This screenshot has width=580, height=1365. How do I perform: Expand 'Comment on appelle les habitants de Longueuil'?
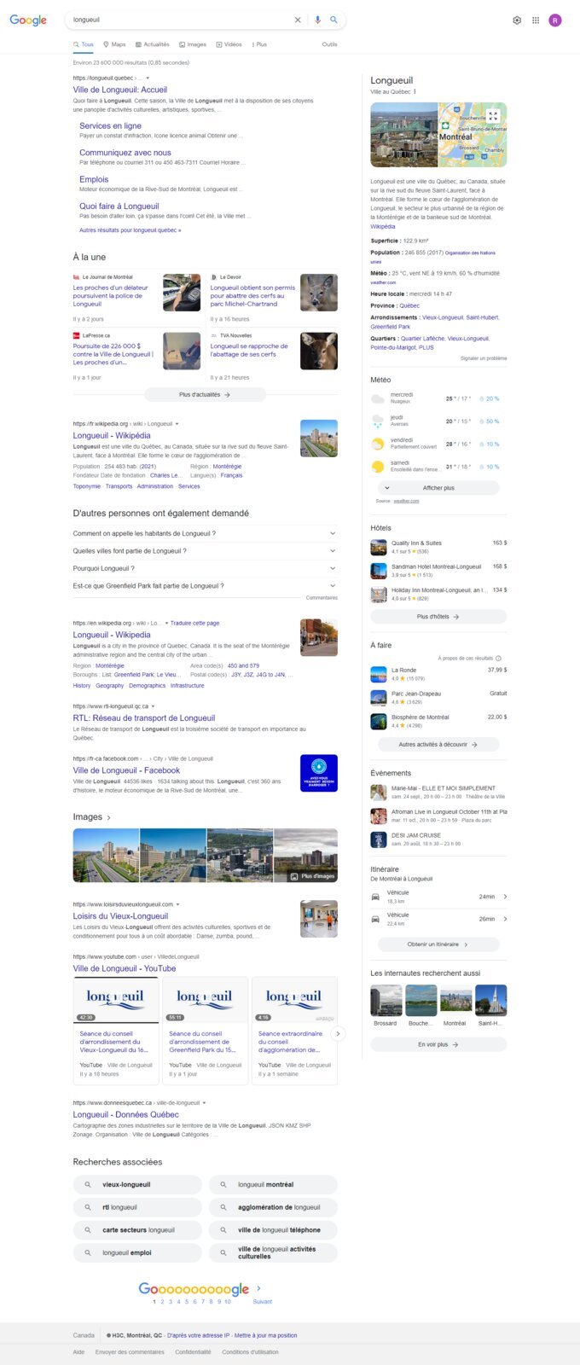(205, 533)
